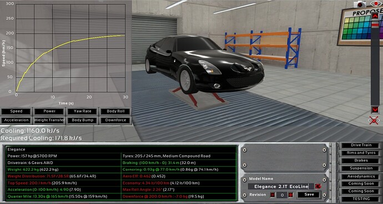Show the Speed graph
The image size is (383, 204).
tap(16, 111)
